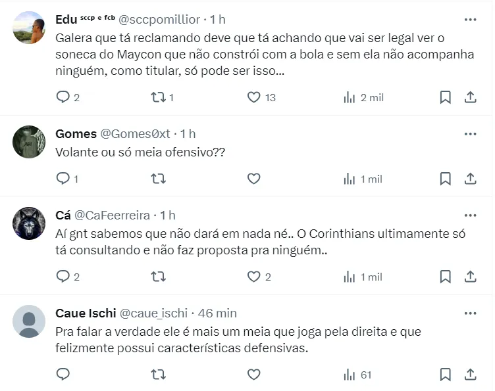Share Edu's tweet

click(x=471, y=97)
